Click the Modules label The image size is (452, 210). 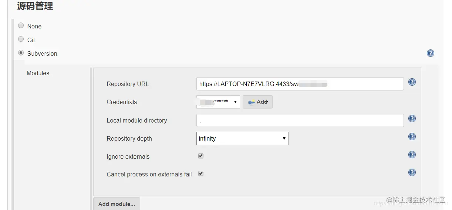point(38,73)
